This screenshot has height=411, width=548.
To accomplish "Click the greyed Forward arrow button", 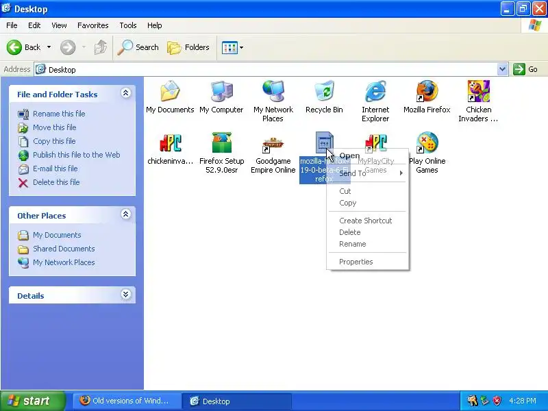I will pyautogui.click(x=68, y=47).
